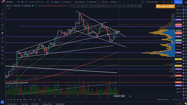Select the brush drawing tool
Screen dimensions: 187x105
point(2,18)
